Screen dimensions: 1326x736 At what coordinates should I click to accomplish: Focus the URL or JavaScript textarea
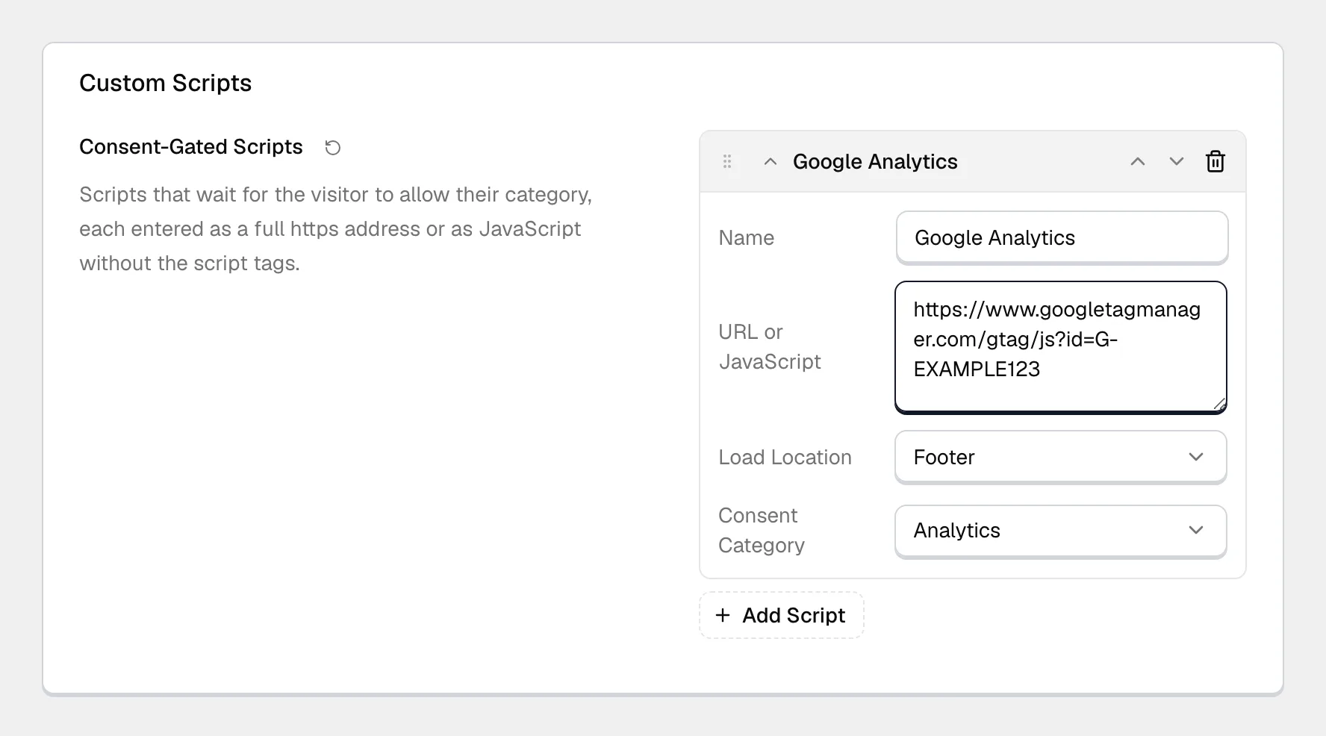[x=1061, y=347]
